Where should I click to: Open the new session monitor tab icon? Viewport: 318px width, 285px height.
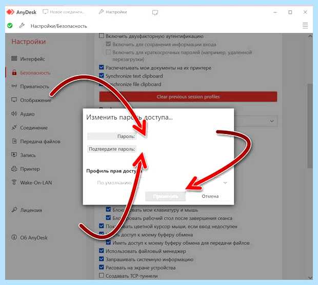tap(155, 13)
